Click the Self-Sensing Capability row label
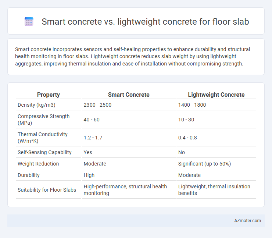272x238 pixels. [x=44, y=152]
